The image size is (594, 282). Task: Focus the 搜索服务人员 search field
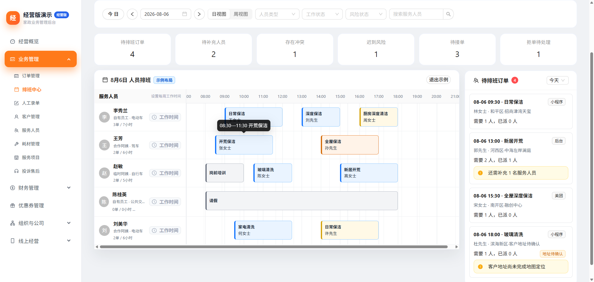(416, 14)
